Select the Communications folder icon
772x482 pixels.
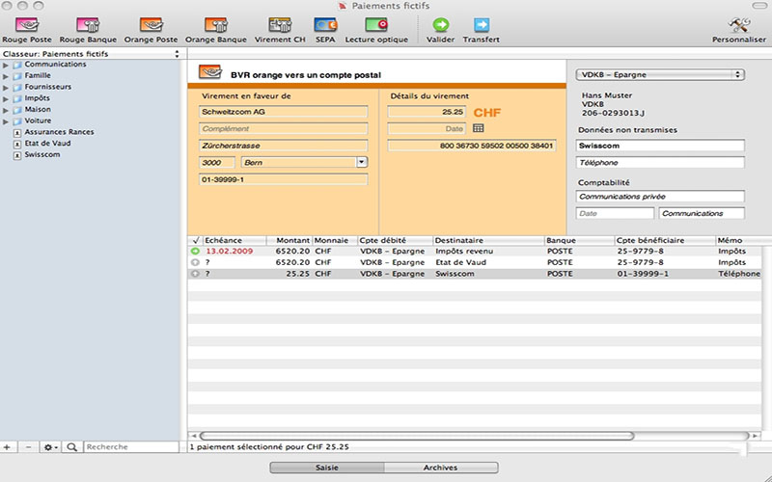[x=17, y=65]
